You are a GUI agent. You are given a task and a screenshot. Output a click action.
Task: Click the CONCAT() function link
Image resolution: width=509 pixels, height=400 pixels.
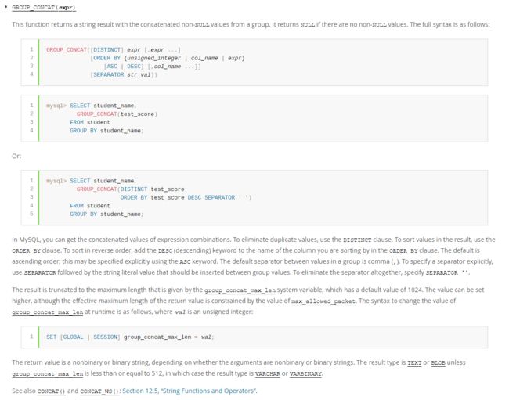[x=51, y=391]
